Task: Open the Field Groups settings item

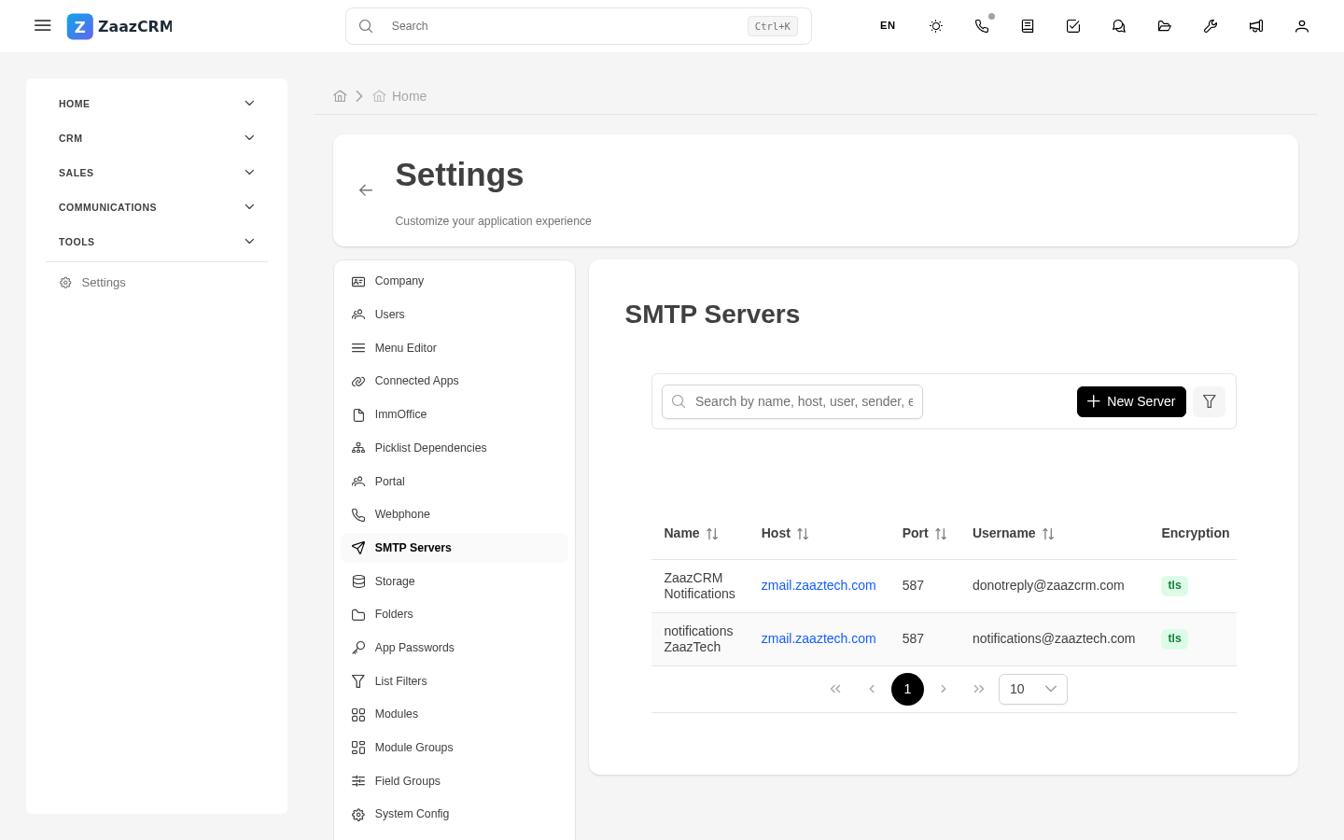Action: click(x=455, y=781)
